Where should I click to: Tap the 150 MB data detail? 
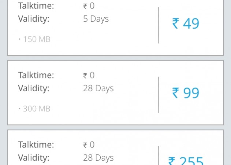click(x=35, y=39)
